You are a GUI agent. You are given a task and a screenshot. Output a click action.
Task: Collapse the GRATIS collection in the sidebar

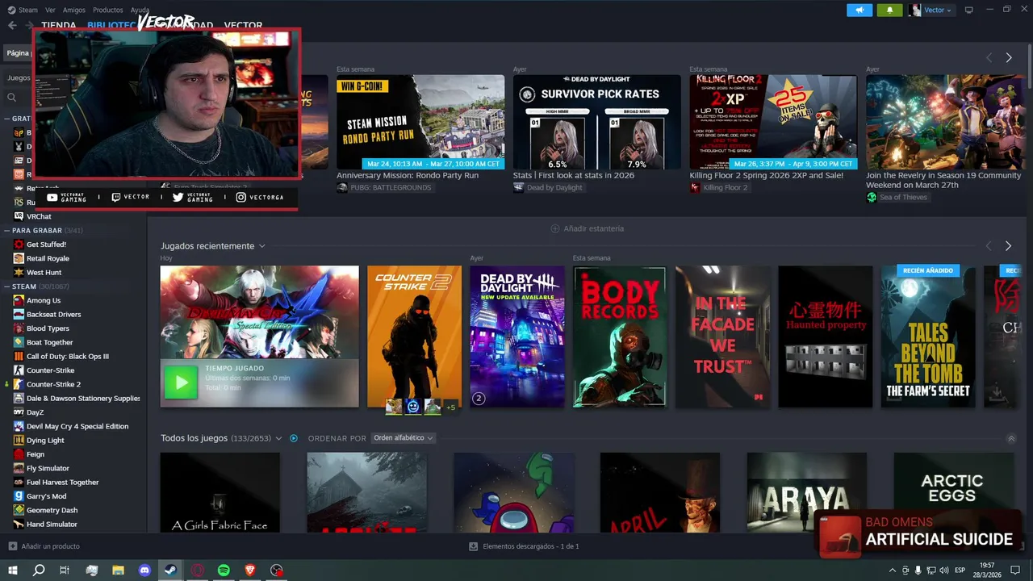(x=7, y=119)
